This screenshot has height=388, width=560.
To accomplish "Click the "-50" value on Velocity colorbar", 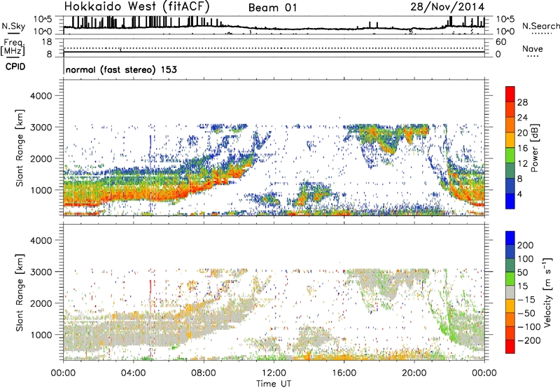I will (526, 313).
